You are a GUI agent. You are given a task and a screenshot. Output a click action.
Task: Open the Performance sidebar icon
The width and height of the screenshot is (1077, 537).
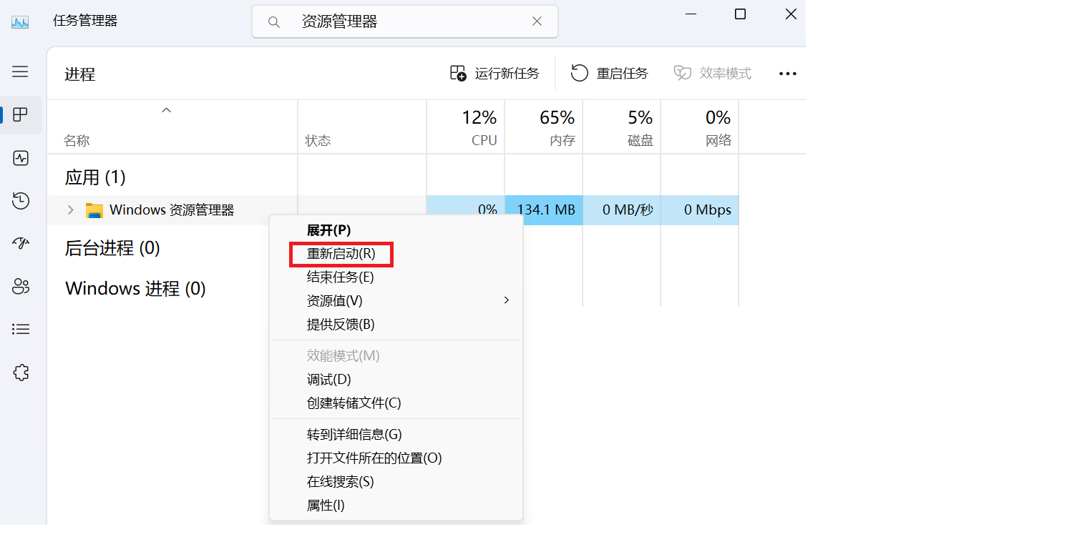click(x=21, y=158)
